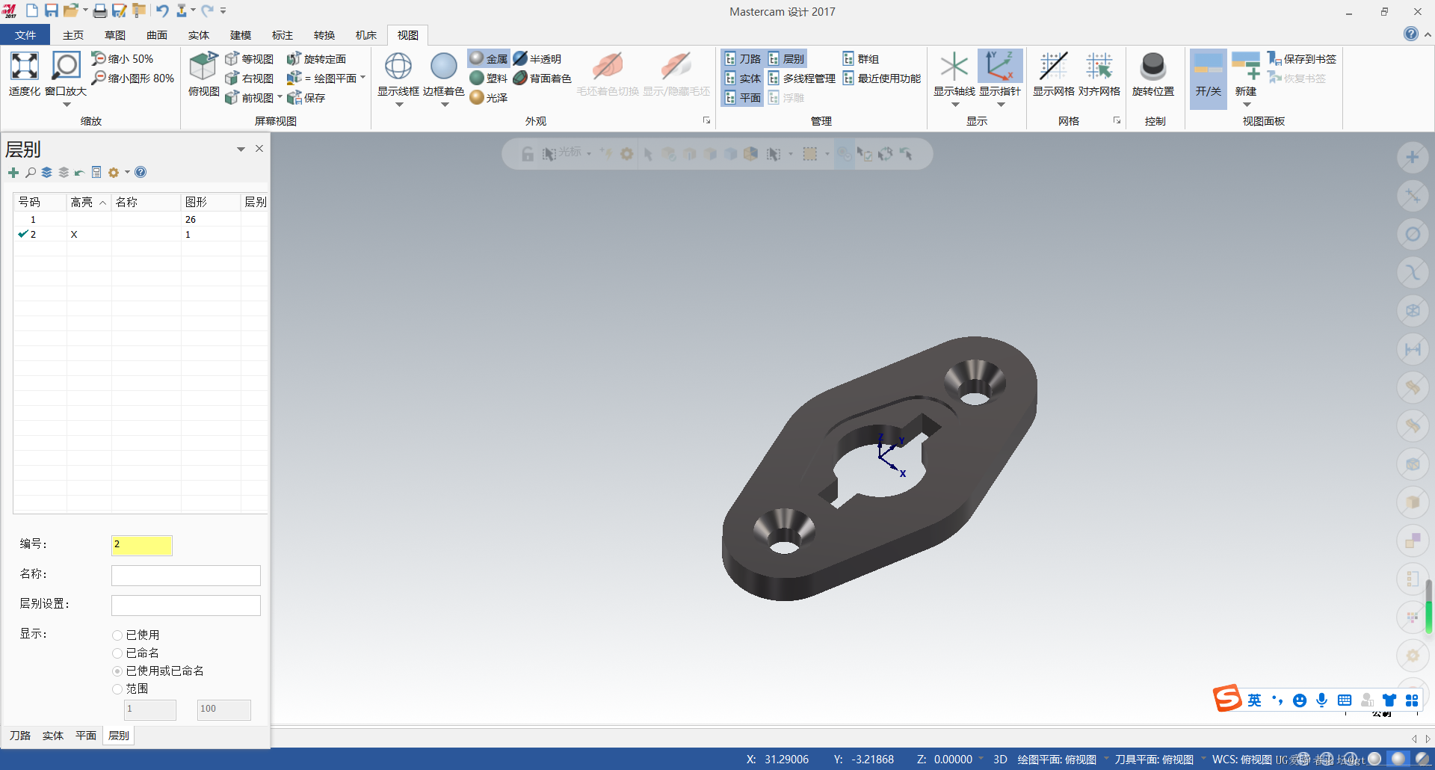Expand the 前视图 view dropdown
The width and height of the screenshot is (1435, 770).
coord(280,96)
